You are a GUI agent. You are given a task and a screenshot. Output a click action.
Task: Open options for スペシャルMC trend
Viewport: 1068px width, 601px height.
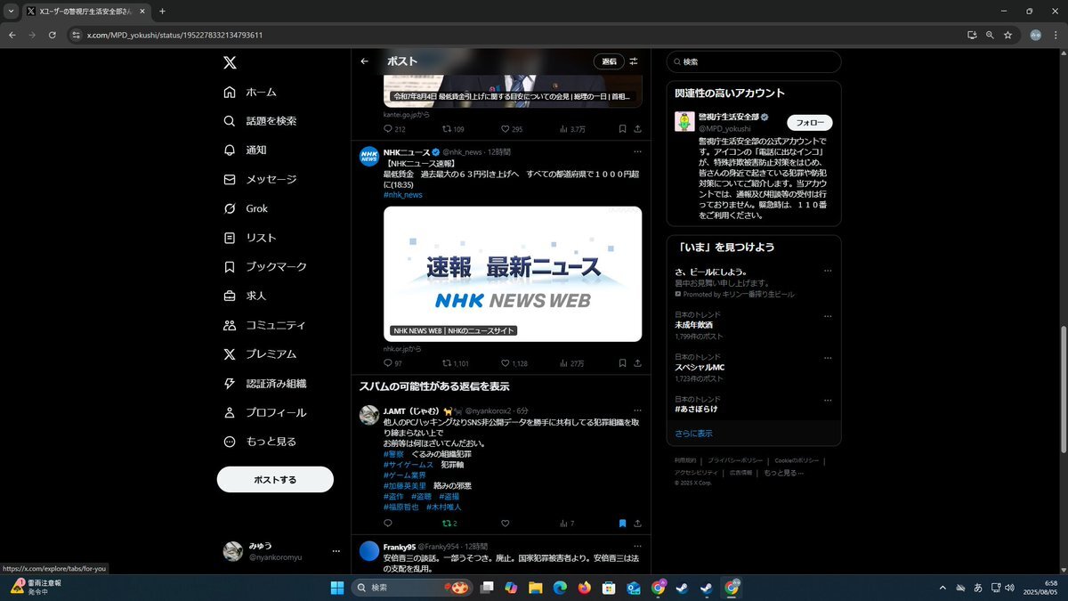coord(828,357)
